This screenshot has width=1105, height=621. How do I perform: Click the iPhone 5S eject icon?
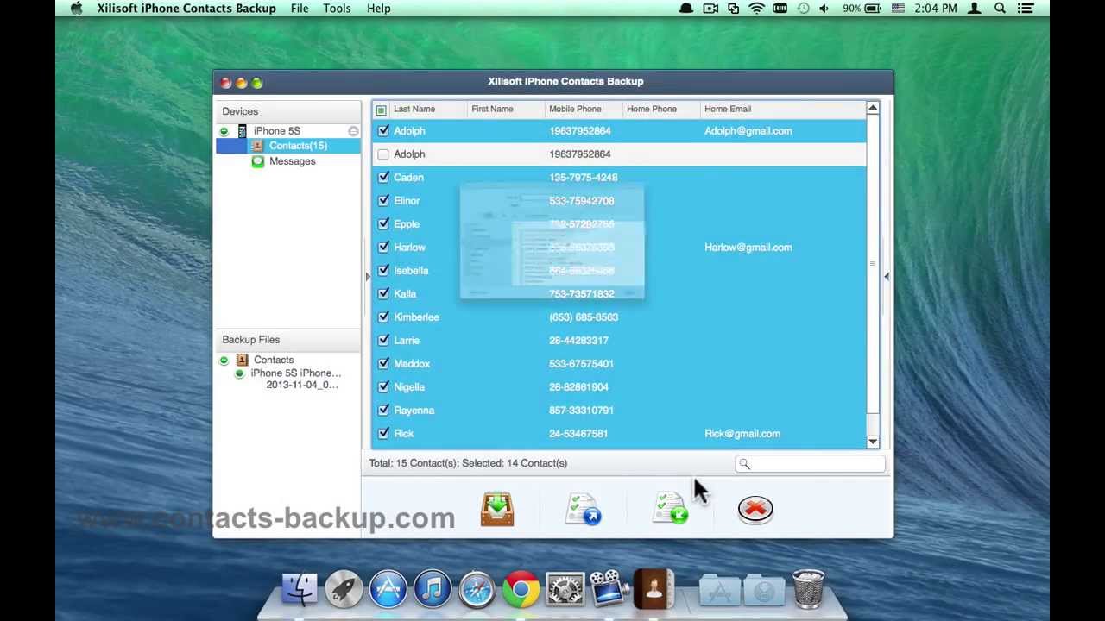(353, 131)
